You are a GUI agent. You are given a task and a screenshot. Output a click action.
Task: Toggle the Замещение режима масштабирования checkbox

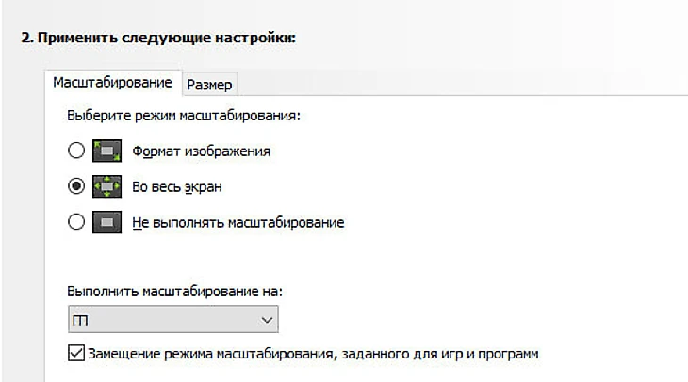click(x=76, y=354)
